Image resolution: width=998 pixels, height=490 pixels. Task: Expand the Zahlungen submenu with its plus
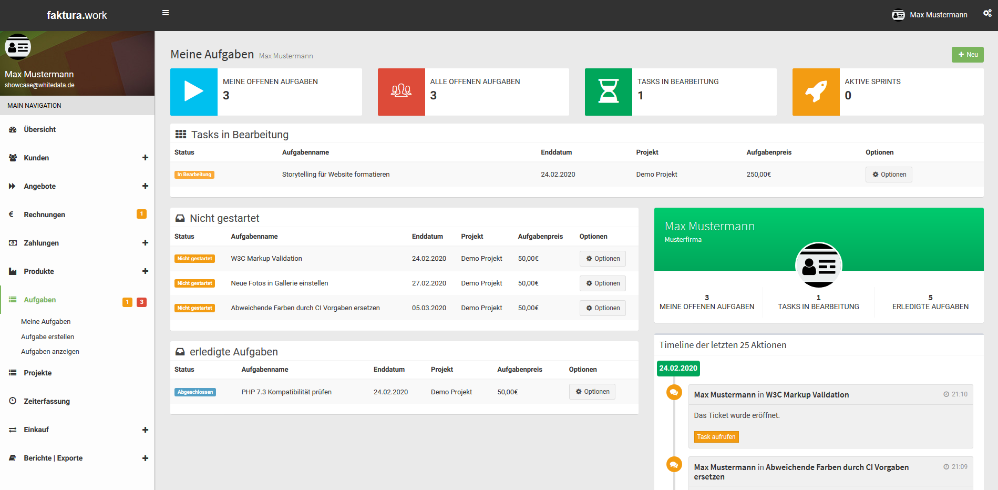click(x=145, y=243)
